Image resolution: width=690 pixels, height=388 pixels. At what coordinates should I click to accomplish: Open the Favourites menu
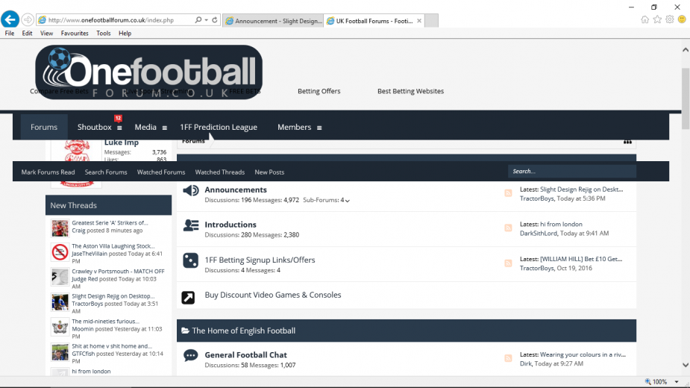click(75, 33)
